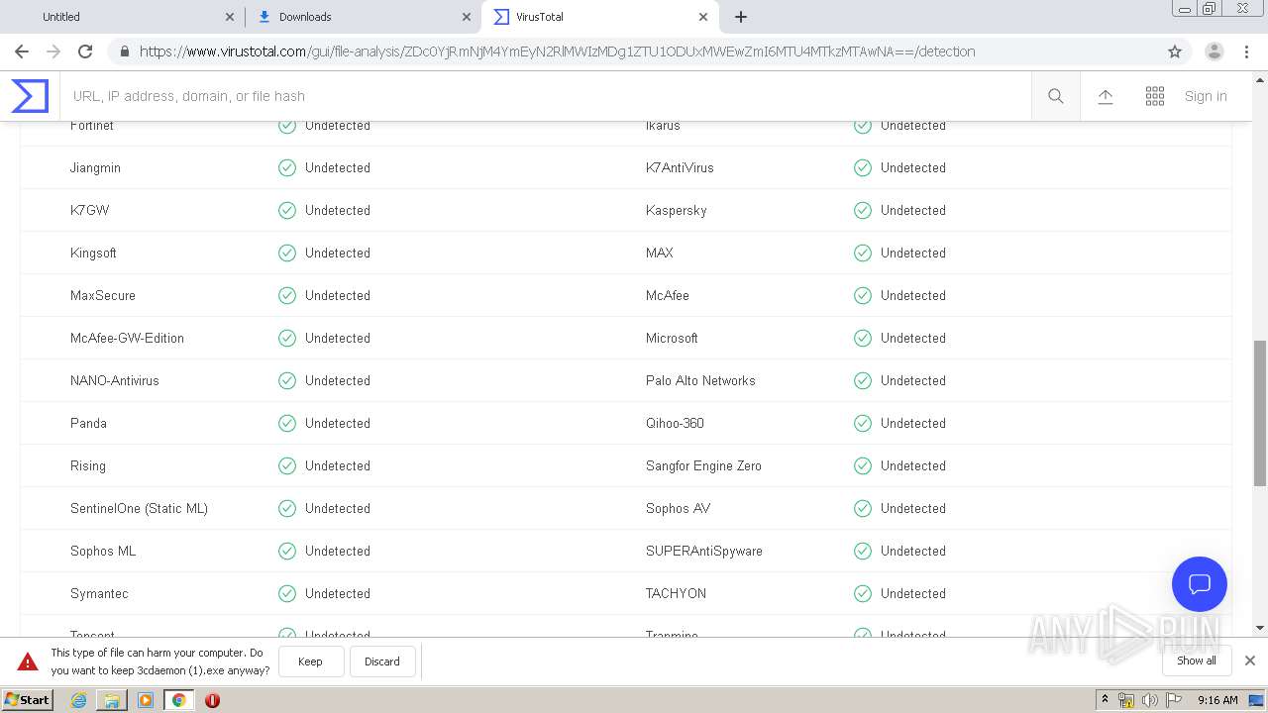Select SentinelOne (Static ML) name

click(139, 508)
